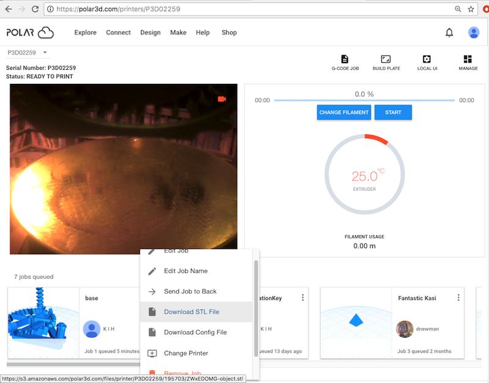This screenshot has width=489, height=383.
Task: Click the Remove Job menu entry
Action: tap(196, 373)
